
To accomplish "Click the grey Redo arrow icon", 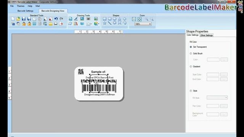I will [61, 19].
